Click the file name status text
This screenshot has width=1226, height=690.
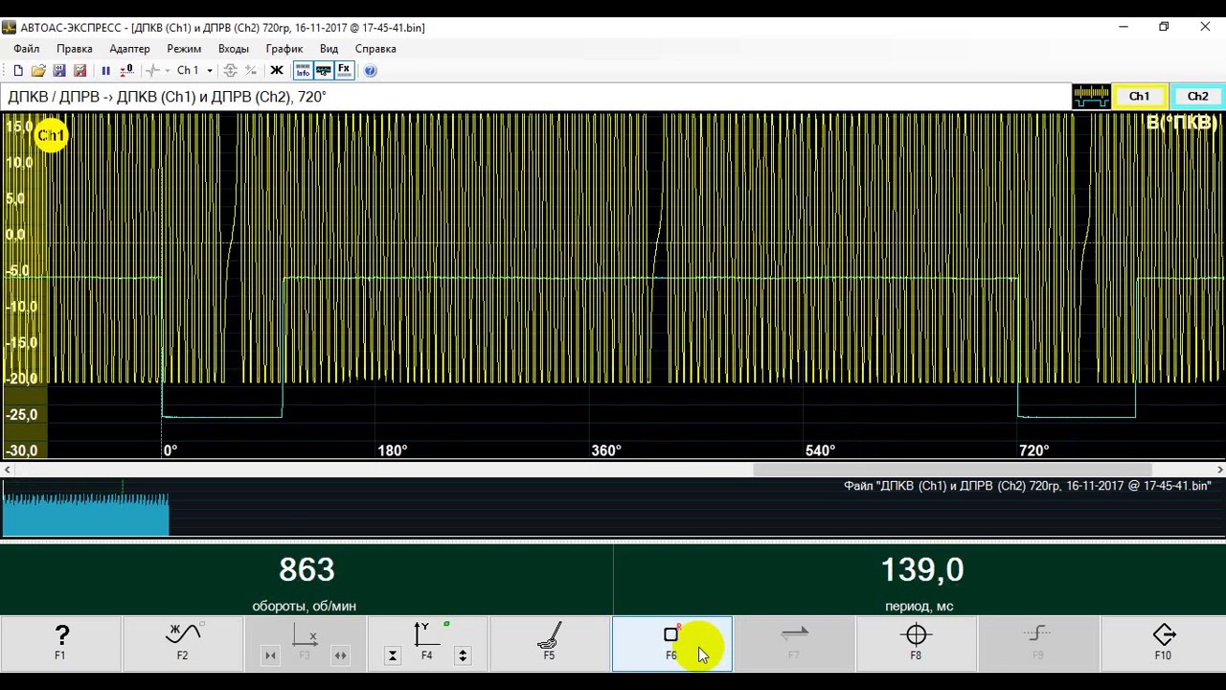pyautogui.click(x=1028, y=486)
